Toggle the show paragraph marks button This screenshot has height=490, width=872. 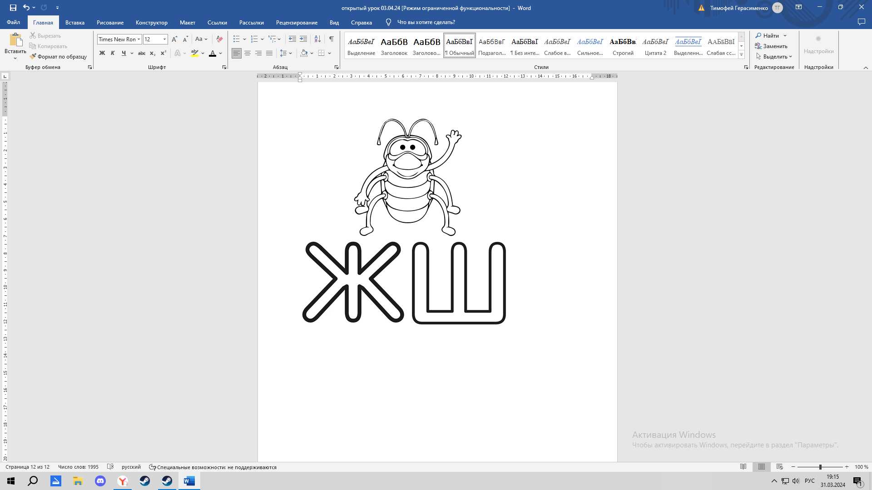332,39
